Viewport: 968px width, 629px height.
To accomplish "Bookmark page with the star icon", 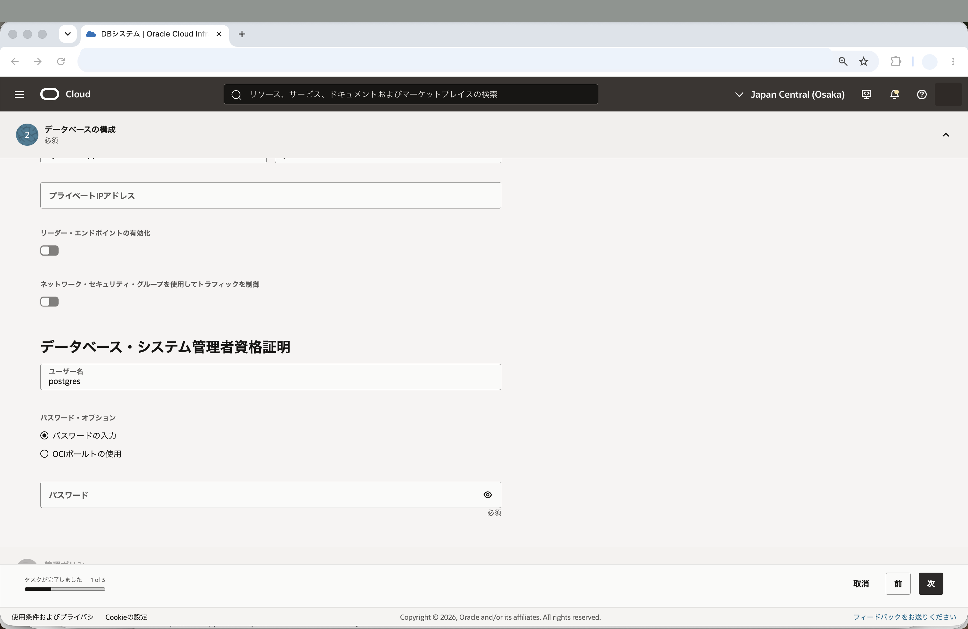I will pyautogui.click(x=864, y=61).
